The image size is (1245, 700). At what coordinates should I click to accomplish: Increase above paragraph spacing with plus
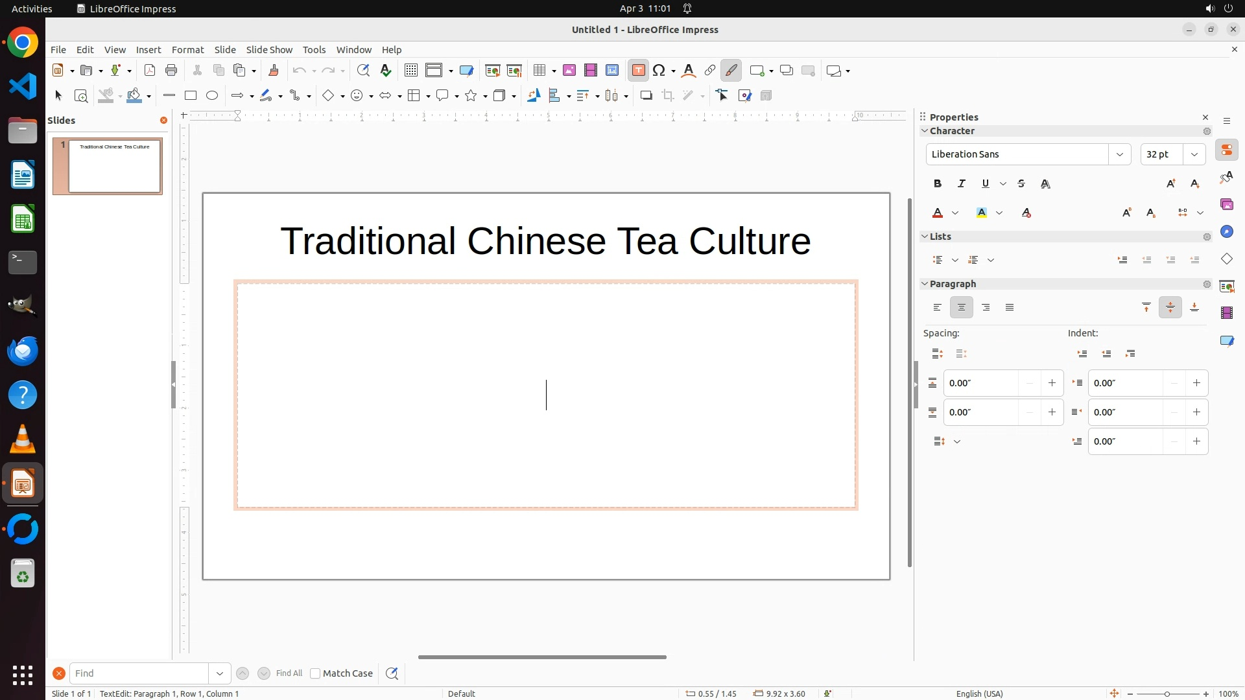click(x=1052, y=383)
